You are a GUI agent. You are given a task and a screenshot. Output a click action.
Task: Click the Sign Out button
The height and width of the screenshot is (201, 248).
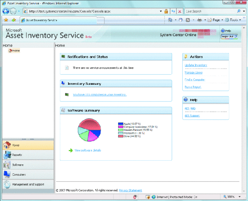pos(229,36)
